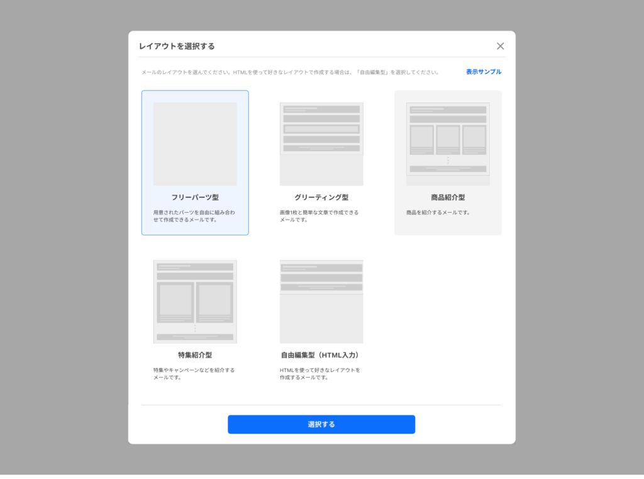Choose the グリーティング型 layout preview image
The height and width of the screenshot is (479, 644).
point(321,144)
